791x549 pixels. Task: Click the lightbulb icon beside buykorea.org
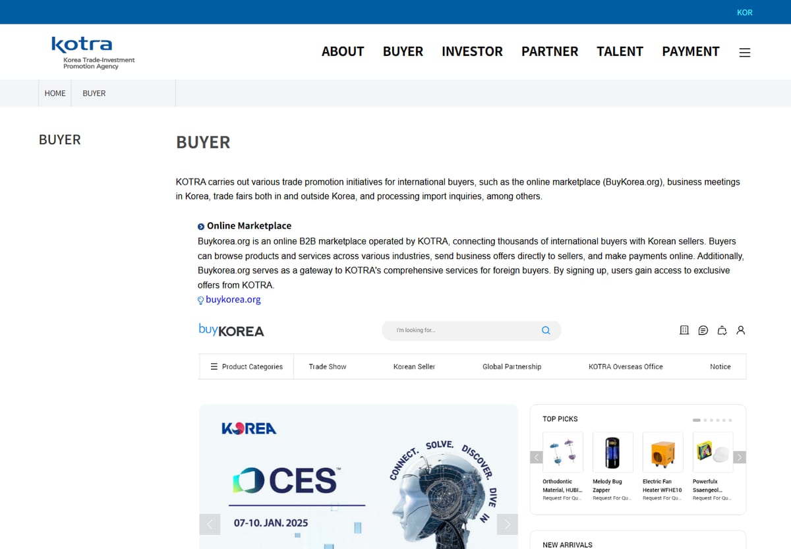pos(201,300)
